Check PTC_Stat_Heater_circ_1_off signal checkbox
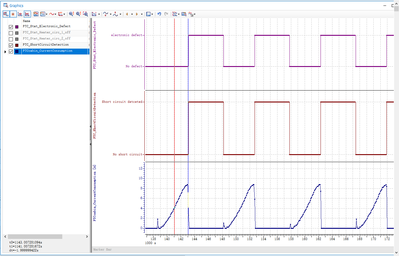Screen dimensions: 399x256 pos(11,33)
